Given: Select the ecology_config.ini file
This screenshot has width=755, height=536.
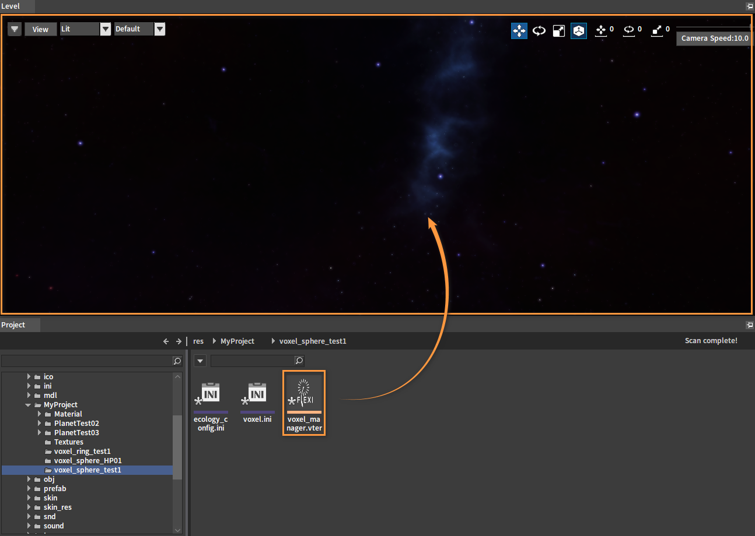Looking at the screenshot, I should [211, 407].
